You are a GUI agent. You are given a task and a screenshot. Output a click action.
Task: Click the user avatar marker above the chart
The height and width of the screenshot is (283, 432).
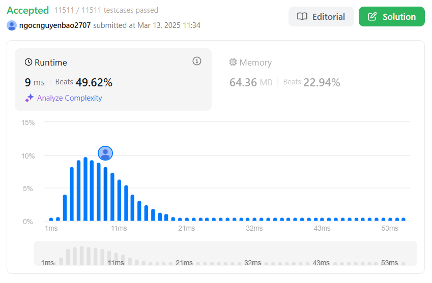click(105, 153)
